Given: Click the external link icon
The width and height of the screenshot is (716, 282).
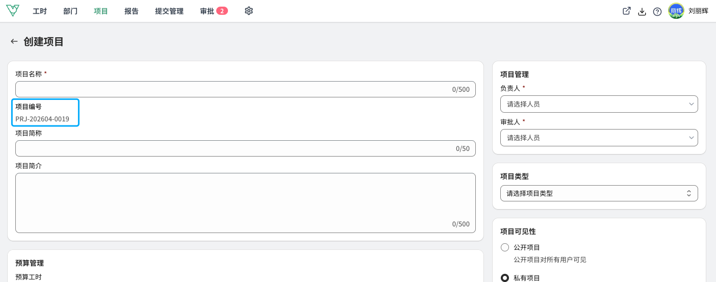Looking at the screenshot, I should pyautogui.click(x=627, y=11).
